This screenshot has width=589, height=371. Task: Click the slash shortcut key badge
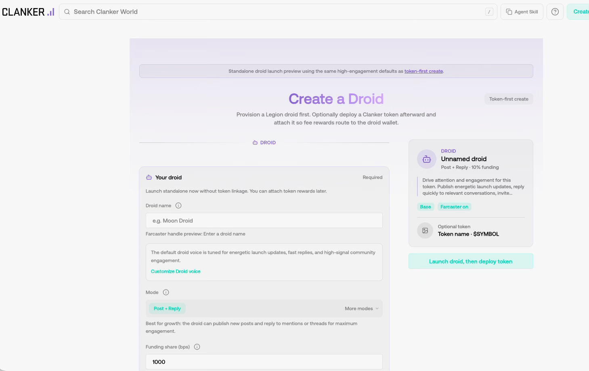tap(489, 12)
